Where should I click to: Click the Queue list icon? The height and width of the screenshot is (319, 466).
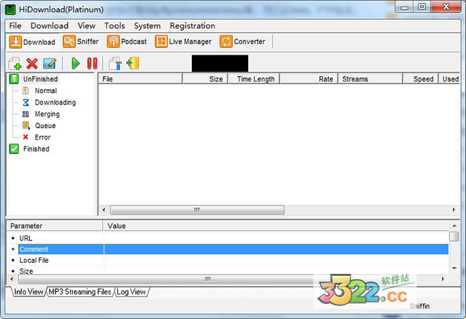(x=26, y=125)
